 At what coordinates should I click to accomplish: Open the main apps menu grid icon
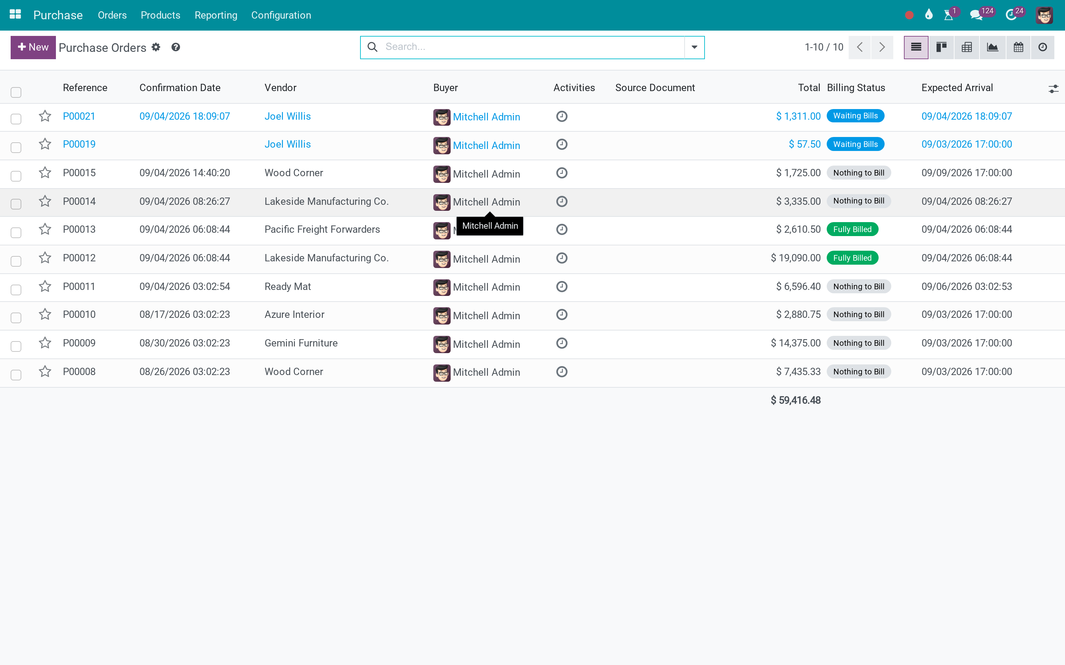click(15, 15)
